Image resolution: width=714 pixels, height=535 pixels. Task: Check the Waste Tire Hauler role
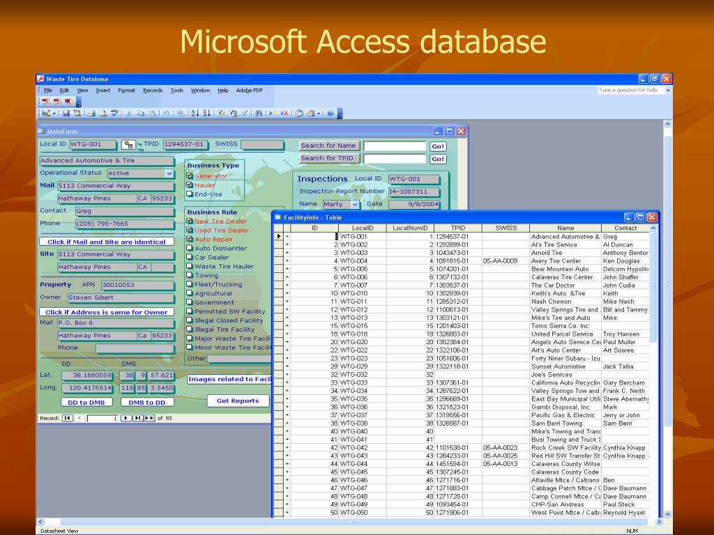[190, 267]
